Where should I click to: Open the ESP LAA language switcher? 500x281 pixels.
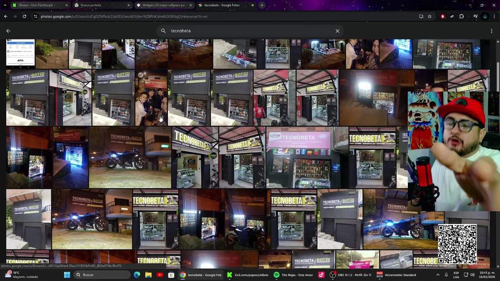click(x=456, y=275)
